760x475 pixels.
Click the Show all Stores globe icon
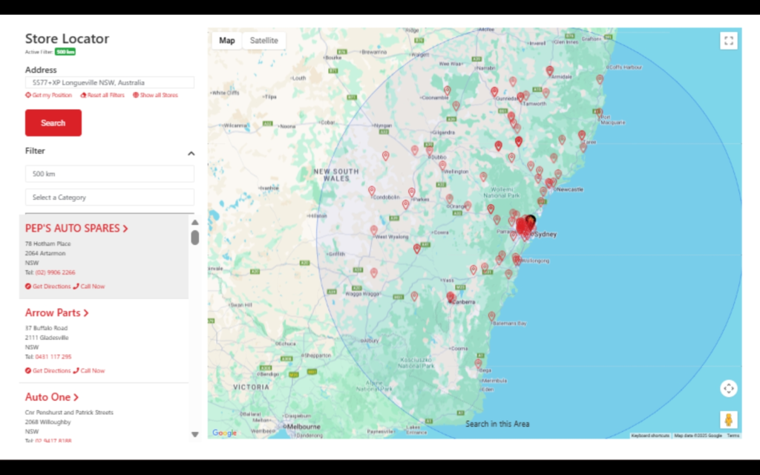tap(134, 95)
